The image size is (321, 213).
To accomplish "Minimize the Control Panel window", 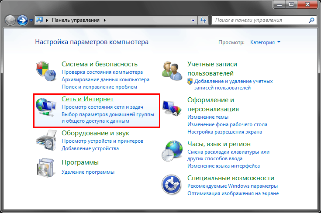I will tap(280, 4).
